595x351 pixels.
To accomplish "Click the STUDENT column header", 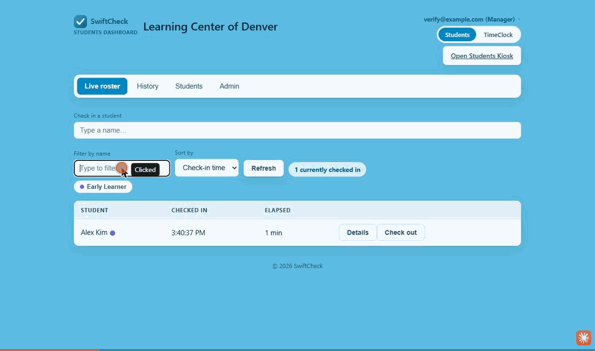I will coord(94,210).
